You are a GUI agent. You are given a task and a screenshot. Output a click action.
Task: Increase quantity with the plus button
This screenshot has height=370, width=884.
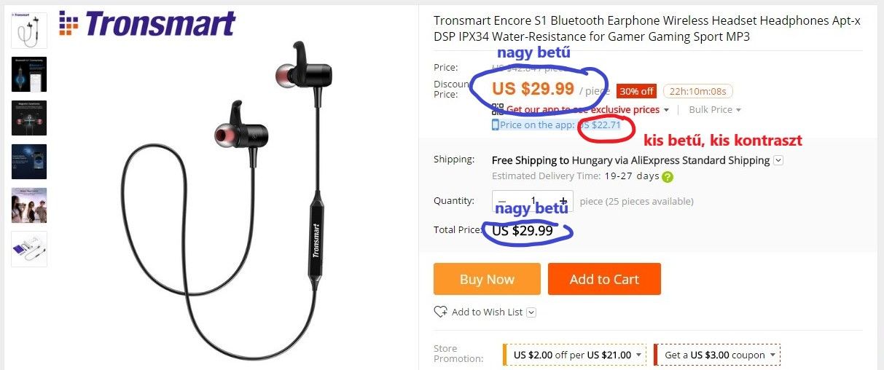point(563,201)
